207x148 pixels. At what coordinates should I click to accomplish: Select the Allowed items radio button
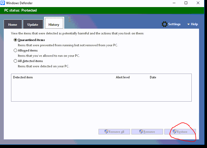pyautogui.click(x=16, y=50)
